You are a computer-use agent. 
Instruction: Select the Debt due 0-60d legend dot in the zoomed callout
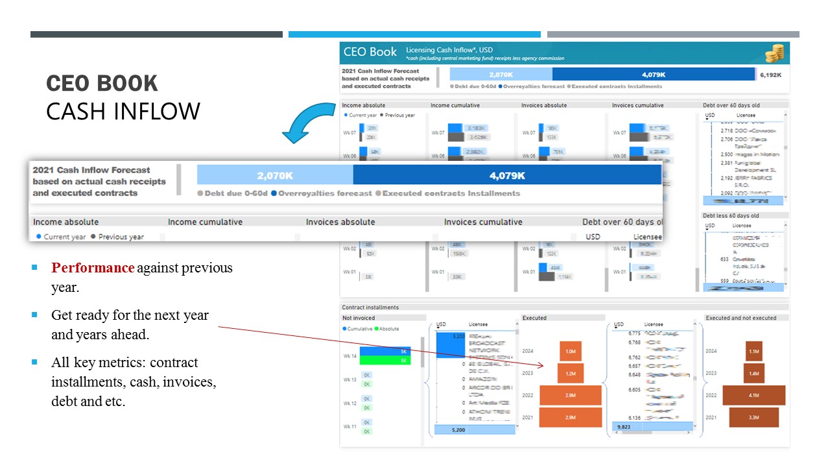tap(200, 193)
